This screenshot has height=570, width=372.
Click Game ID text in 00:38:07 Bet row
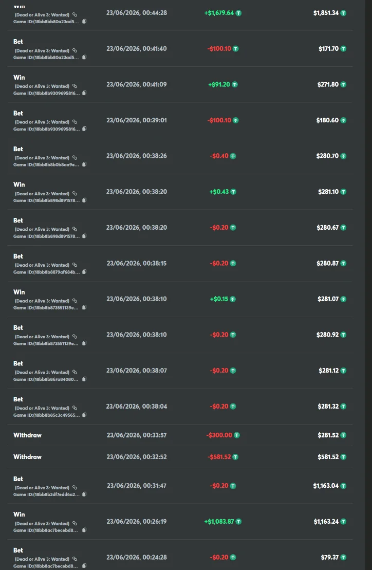[x=46, y=379]
